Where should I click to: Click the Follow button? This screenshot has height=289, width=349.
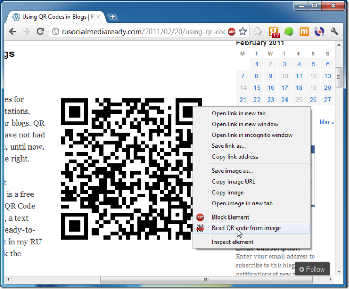click(x=312, y=269)
